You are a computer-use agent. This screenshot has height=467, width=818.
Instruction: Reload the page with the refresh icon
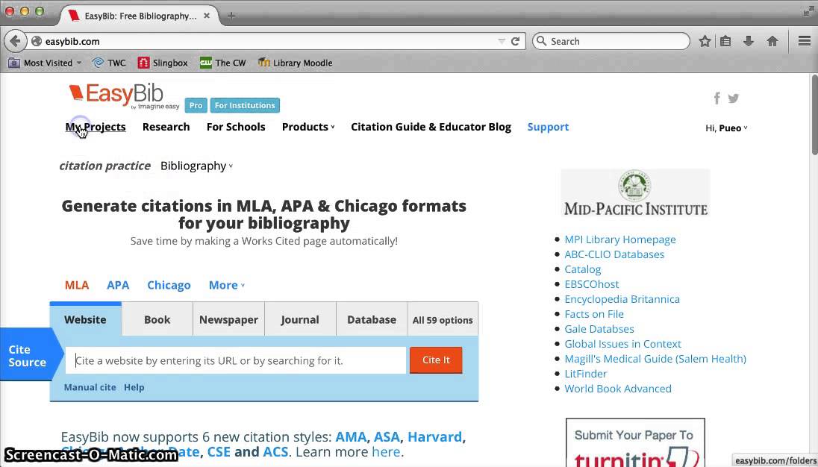tap(516, 41)
